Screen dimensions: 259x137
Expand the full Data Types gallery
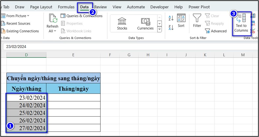click(x=159, y=30)
